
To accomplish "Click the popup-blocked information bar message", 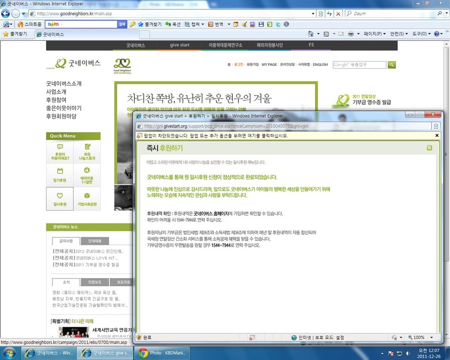I will coord(215,135).
